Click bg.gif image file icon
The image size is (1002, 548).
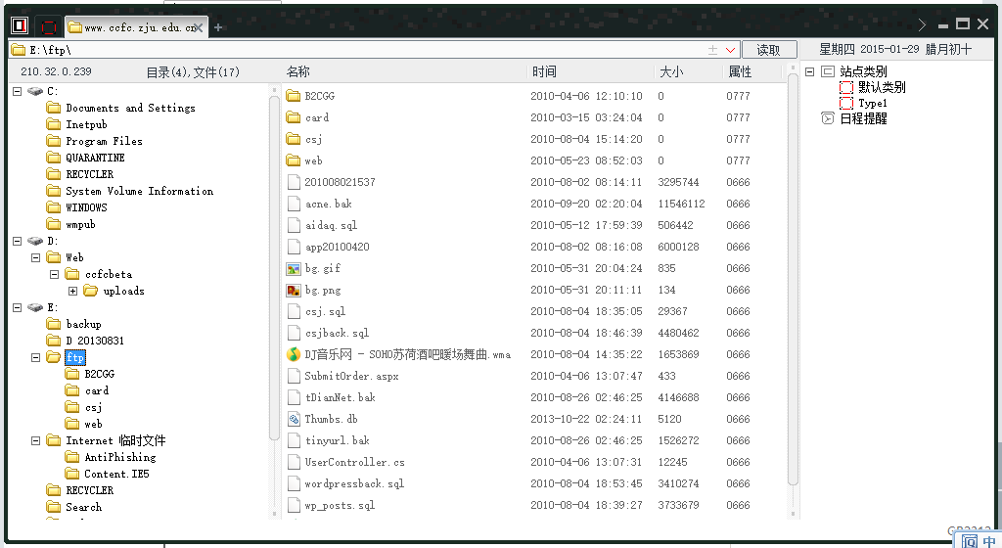[294, 268]
